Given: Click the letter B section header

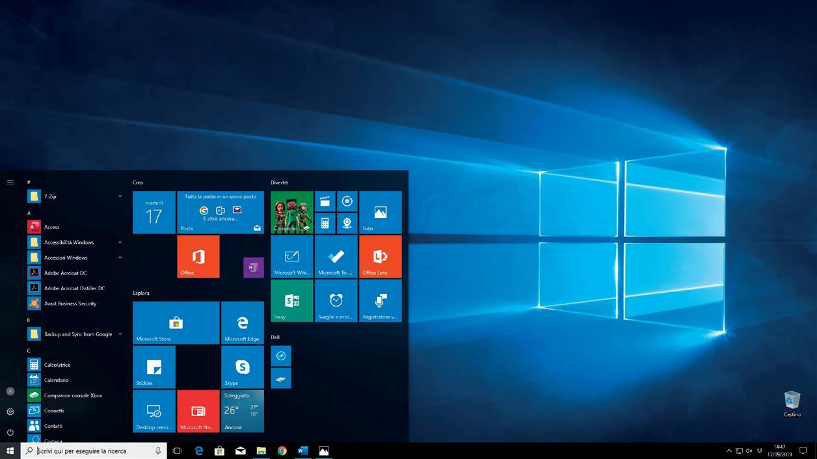Looking at the screenshot, I should click(29, 320).
